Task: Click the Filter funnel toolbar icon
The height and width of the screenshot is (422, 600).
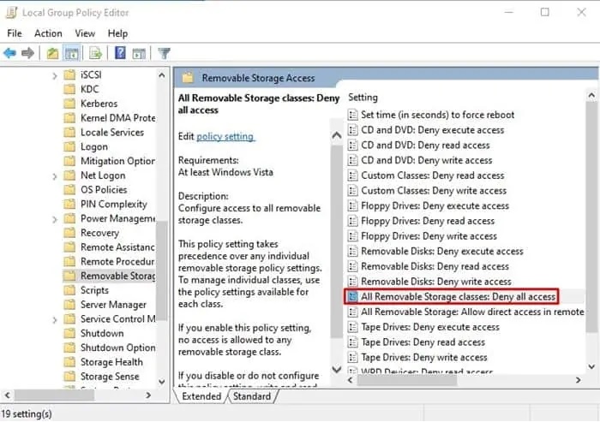Action: click(165, 53)
